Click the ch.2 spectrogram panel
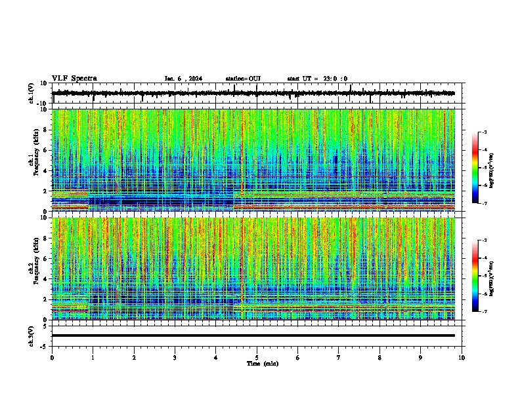Image resolution: width=520 pixels, height=401 pixels. (x=253, y=269)
